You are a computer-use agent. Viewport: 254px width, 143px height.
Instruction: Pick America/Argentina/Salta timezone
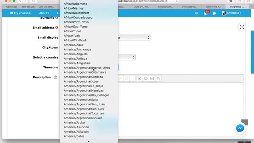[81, 100]
